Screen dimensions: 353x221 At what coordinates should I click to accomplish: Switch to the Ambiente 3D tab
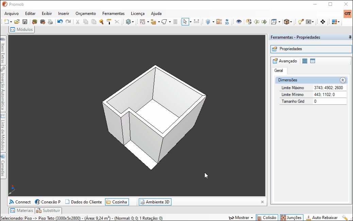click(x=155, y=202)
